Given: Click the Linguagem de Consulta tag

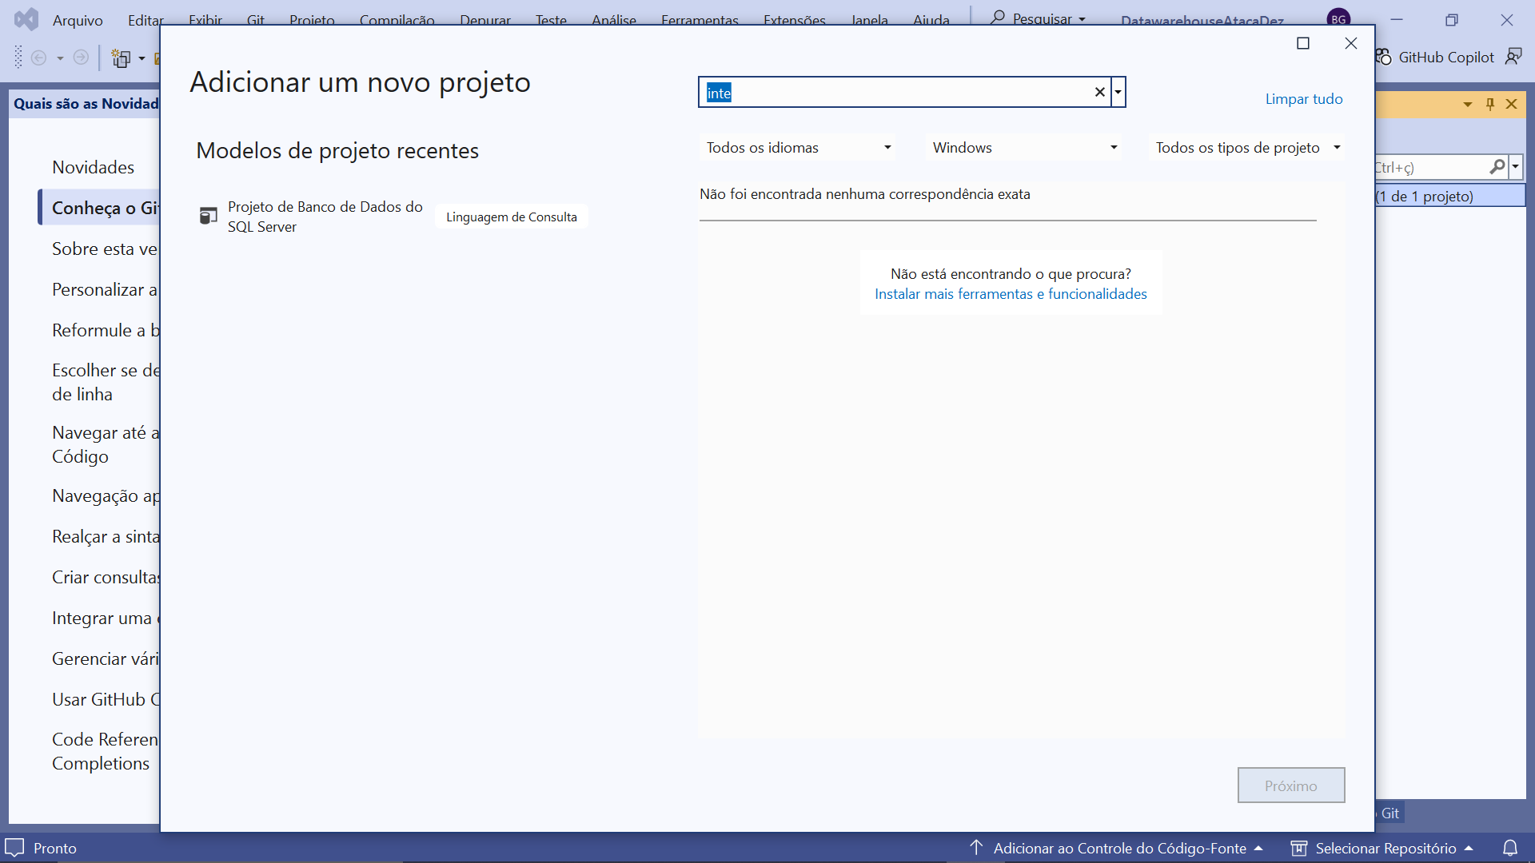Looking at the screenshot, I should point(512,217).
